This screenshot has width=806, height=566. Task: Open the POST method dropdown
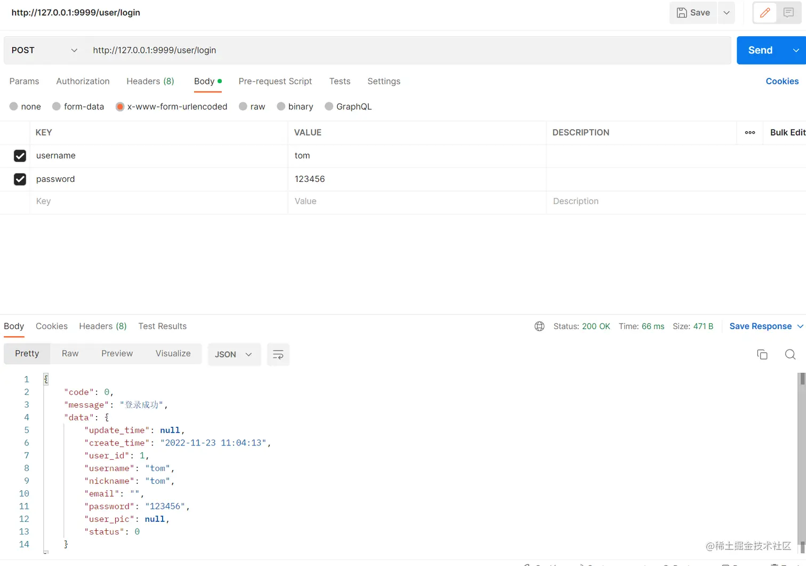tap(44, 51)
